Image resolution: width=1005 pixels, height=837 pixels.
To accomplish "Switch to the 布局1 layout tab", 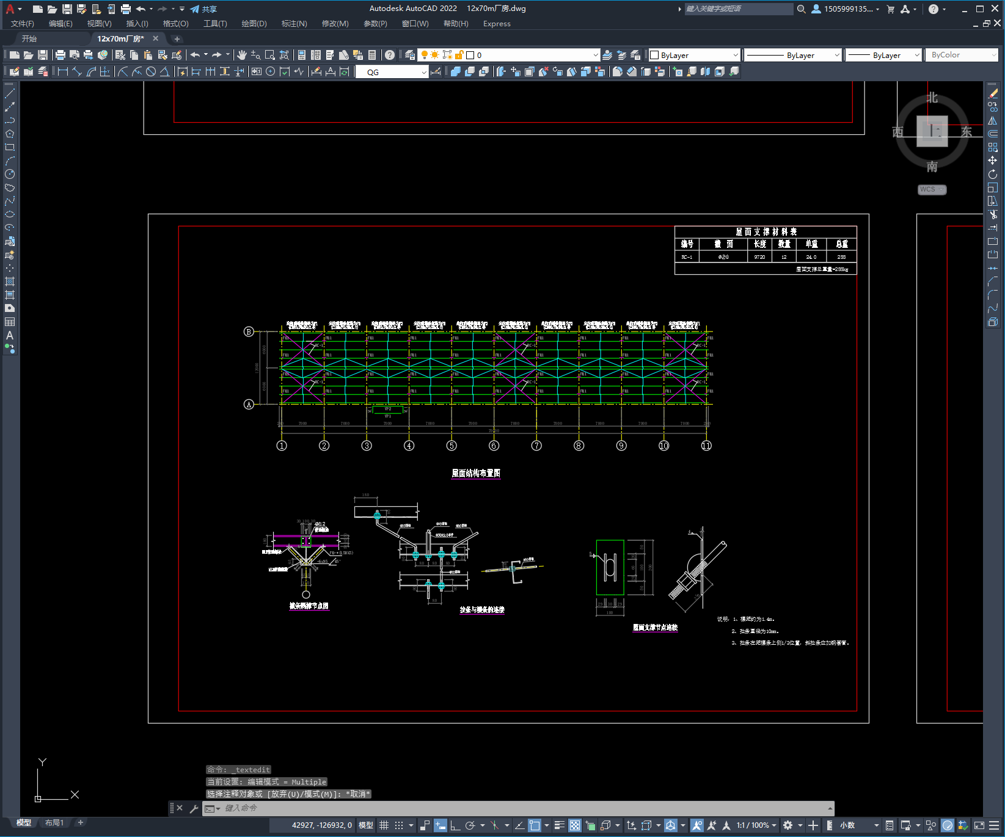I will (x=54, y=823).
